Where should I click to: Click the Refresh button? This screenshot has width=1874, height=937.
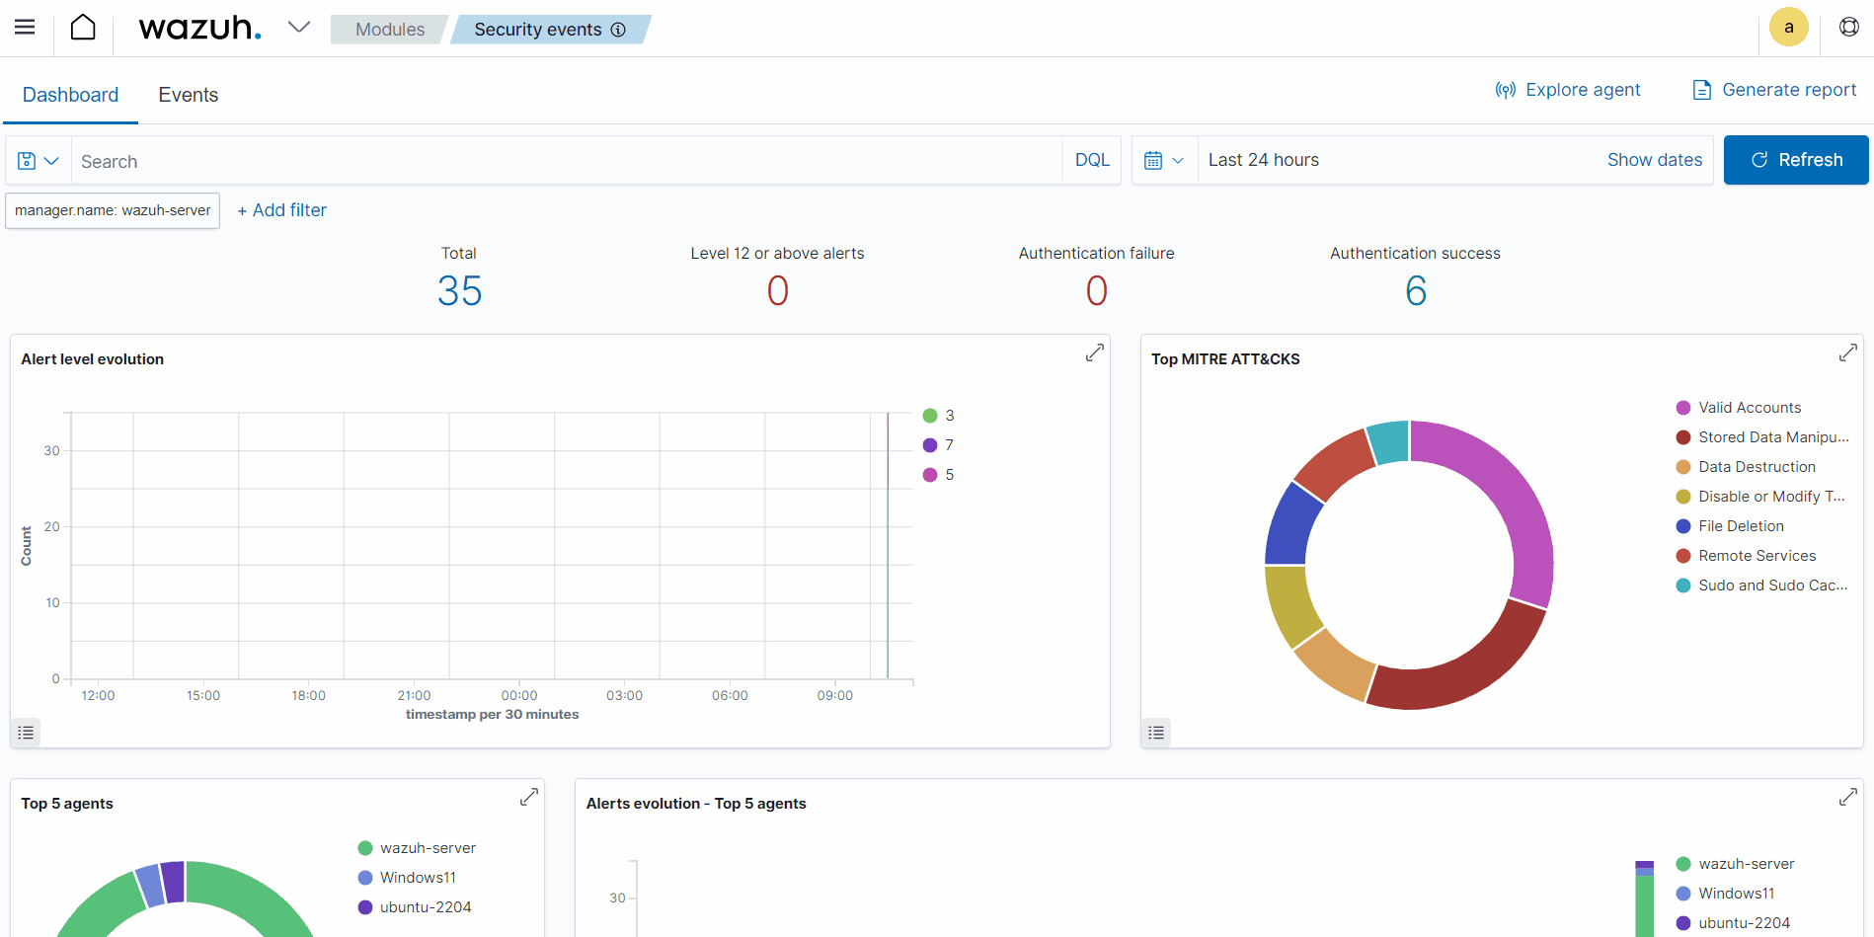click(1796, 160)
